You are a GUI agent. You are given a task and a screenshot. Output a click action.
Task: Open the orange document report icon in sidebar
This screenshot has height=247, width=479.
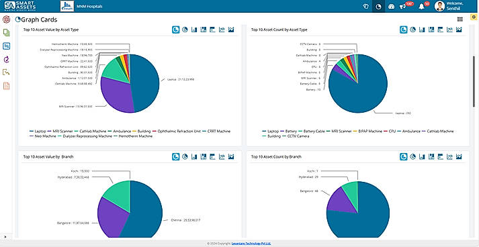click(x=6, y=86)
